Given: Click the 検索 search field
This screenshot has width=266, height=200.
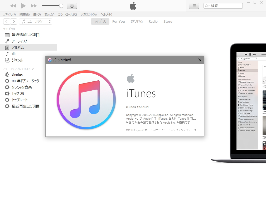Looking at the screenshot, I should coord(223,6).
